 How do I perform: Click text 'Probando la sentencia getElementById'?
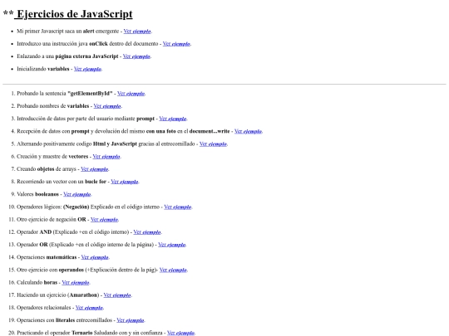pos(65,93)
